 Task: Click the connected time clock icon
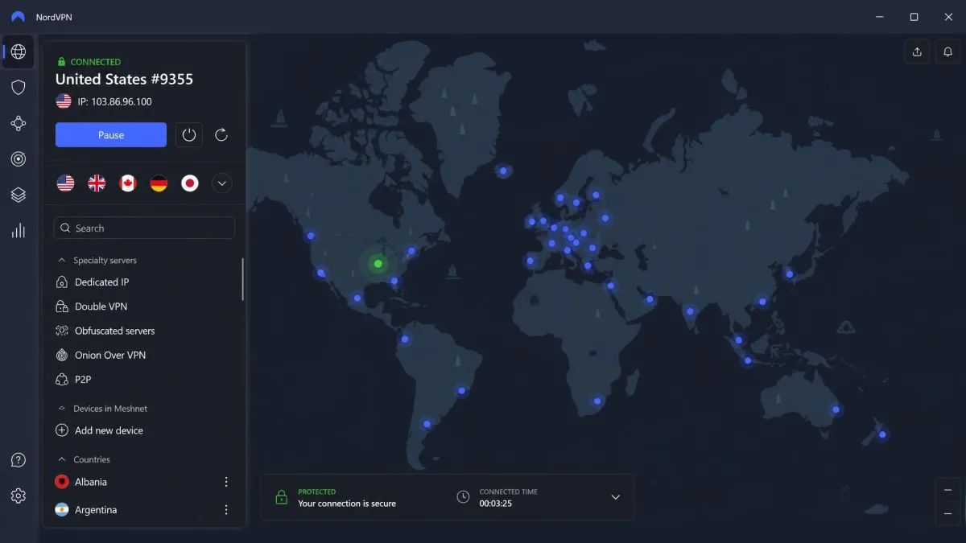pyautogui.click(x=463, y=497)
